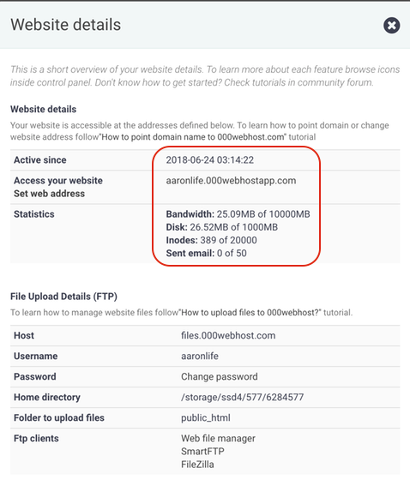This screenshot has width=410, height=480.
Task: Open Web file manager
Action: point(218,438)
